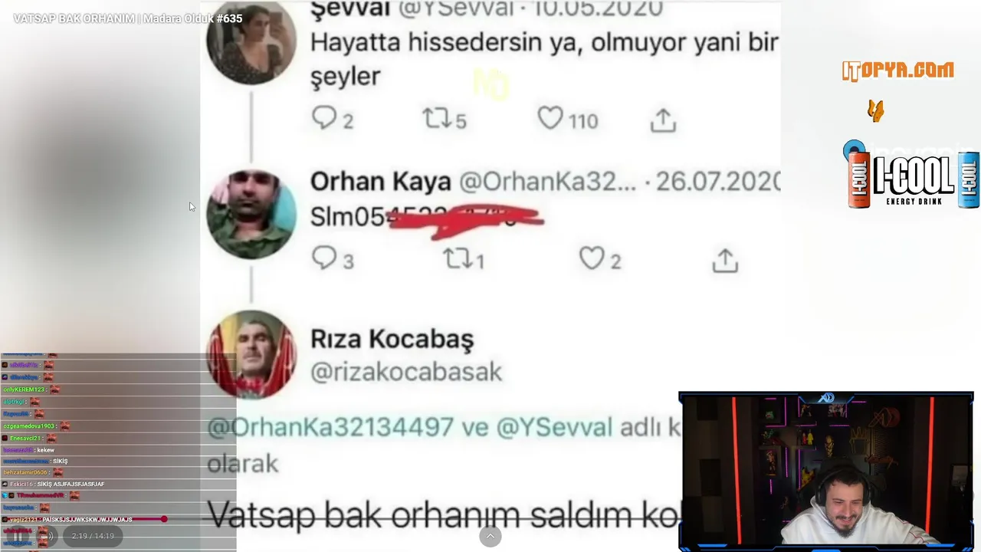The height and width of the screenshot is (552, 981).
Task: Click the I-COOL Energy Drink banner
Action: pyautogui.click(x=912, y=176)
